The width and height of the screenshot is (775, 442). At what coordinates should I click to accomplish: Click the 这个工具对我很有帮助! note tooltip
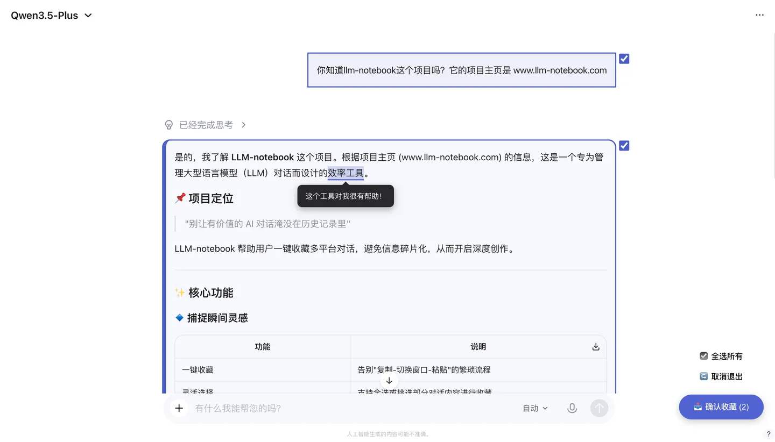click(346, 196)
